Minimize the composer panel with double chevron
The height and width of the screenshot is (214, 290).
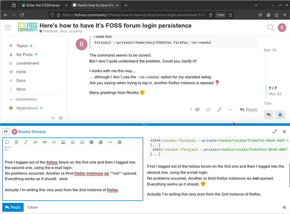click(x=284, y=131)
